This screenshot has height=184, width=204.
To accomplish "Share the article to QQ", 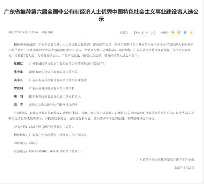I will tap(185, 32).
